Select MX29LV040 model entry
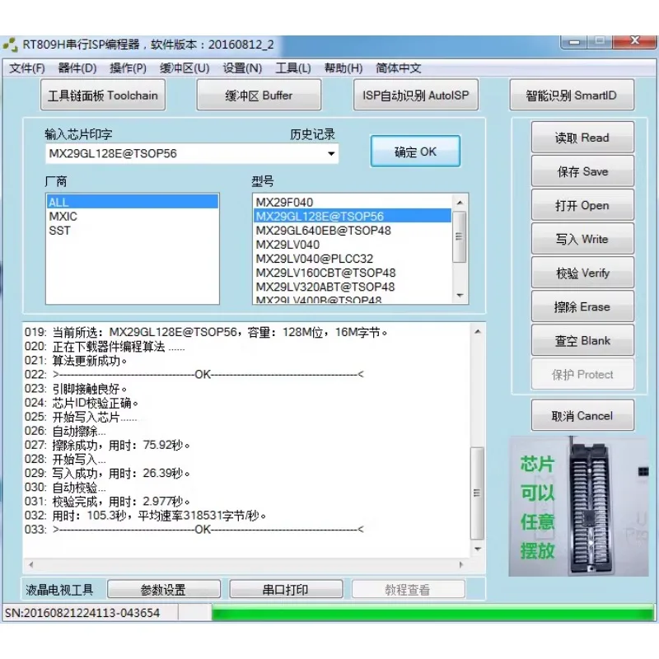Image resolution: width=659 pixels, height=659 pixels. (x=353, y=245)
